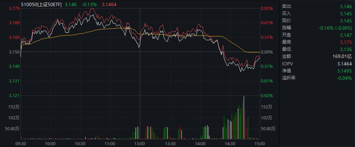355x147 pixels.
Task: Click the 最高 value 3.175
Action: (347, 42)
